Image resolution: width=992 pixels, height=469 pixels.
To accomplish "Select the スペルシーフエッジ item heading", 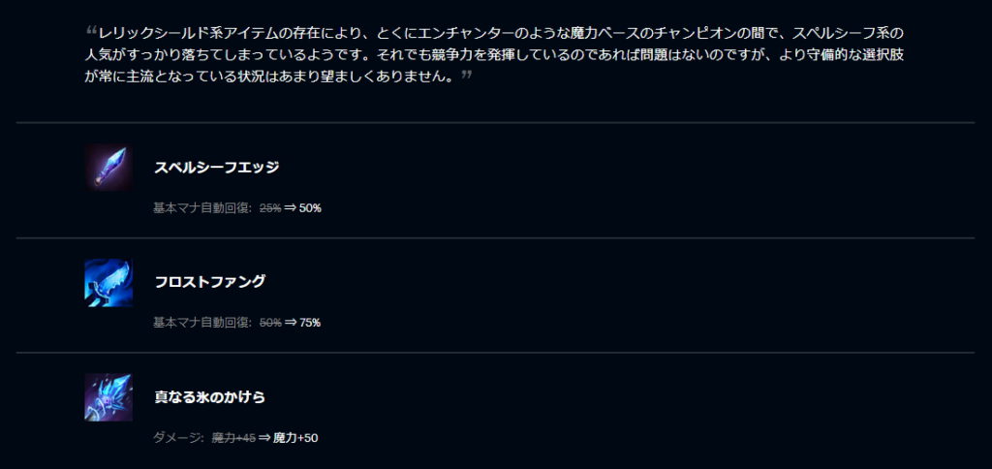I will [x=217, y=168].
